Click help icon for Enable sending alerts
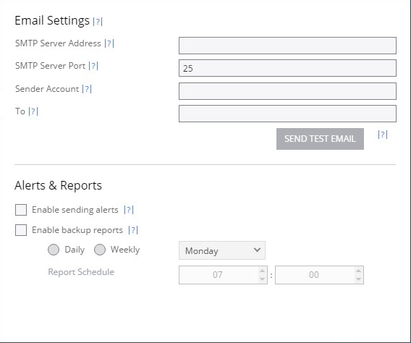This screenshot has height=343, width=411. pyautogui.click(x=129, y=210)
